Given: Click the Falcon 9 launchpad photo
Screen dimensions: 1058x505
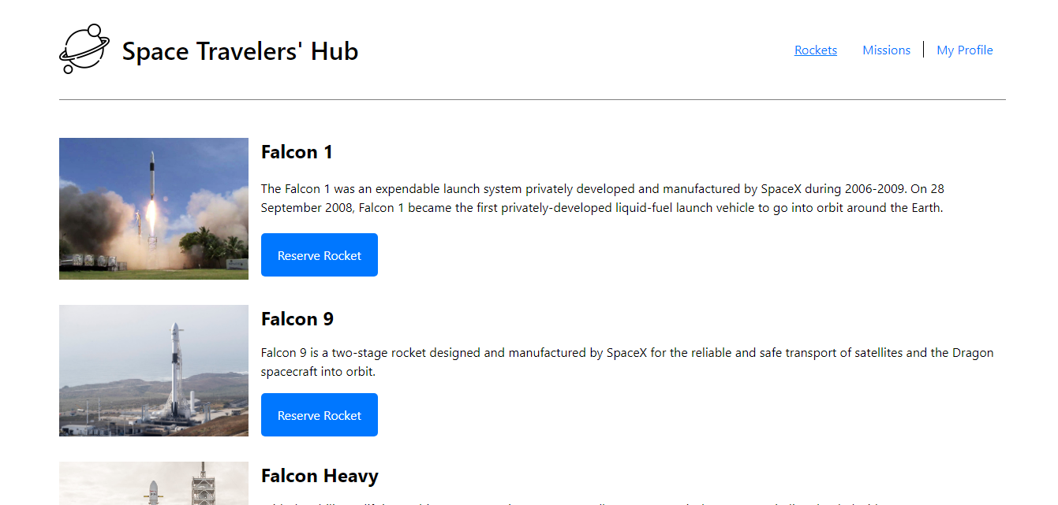Looking at the screenshot, I should click(154, 370).
